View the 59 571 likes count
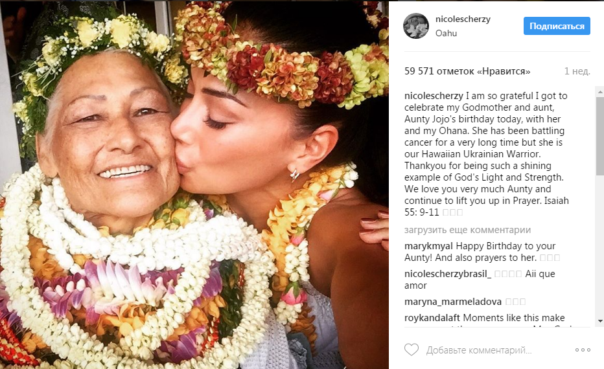The width and height of the screenshot is (604, 369). click(x=467, y=71)
